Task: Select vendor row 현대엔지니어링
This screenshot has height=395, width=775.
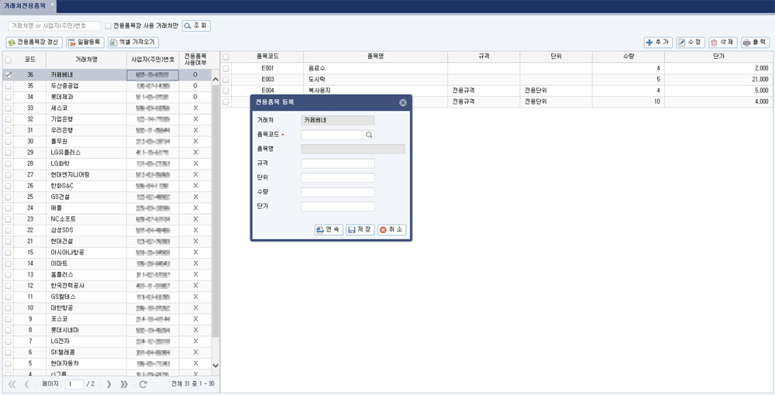Action: 108,175
